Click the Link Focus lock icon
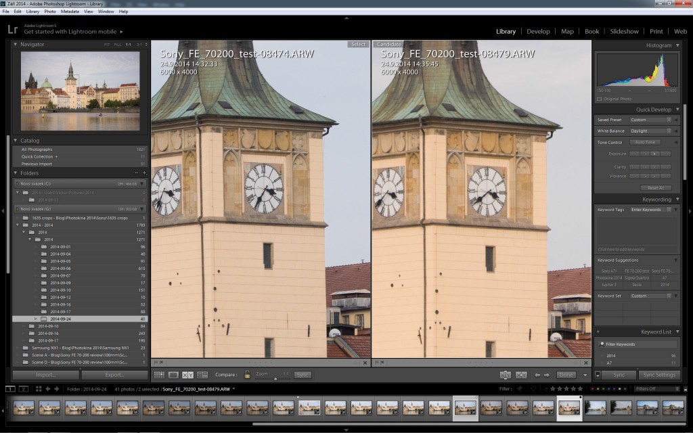The height and width of the screenshot is (433, 693). point(248,374)
